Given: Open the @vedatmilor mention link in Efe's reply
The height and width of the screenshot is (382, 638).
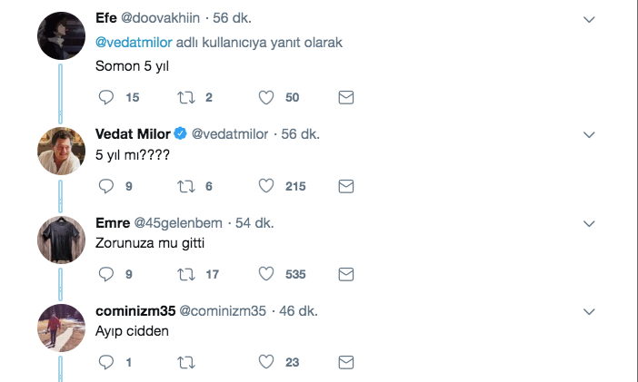Looking at the screenshot, I should point(134,43).
